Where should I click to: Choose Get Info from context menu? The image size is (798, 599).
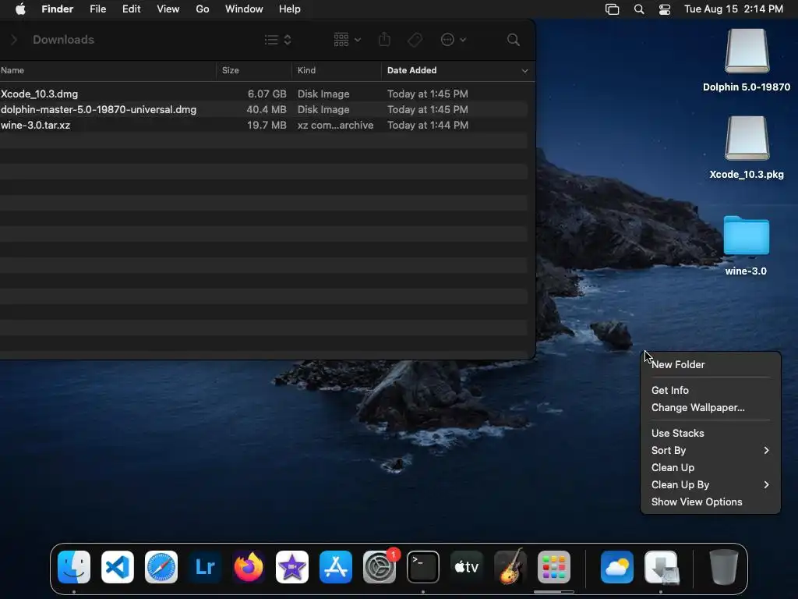711,390
